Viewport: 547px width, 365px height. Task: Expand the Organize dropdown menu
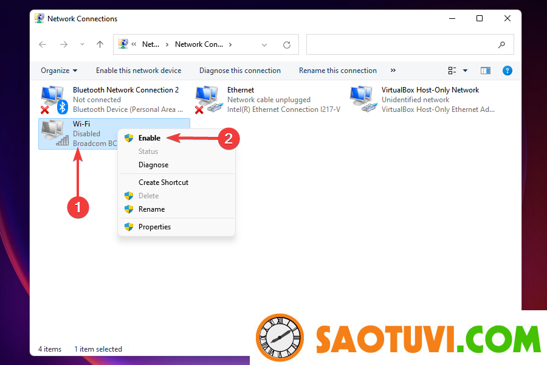tap(59, 71)
